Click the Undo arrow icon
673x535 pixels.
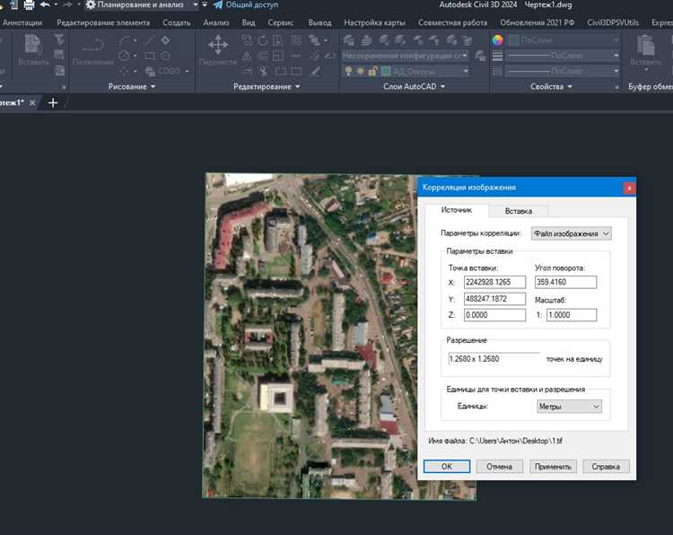pos(45,4)
